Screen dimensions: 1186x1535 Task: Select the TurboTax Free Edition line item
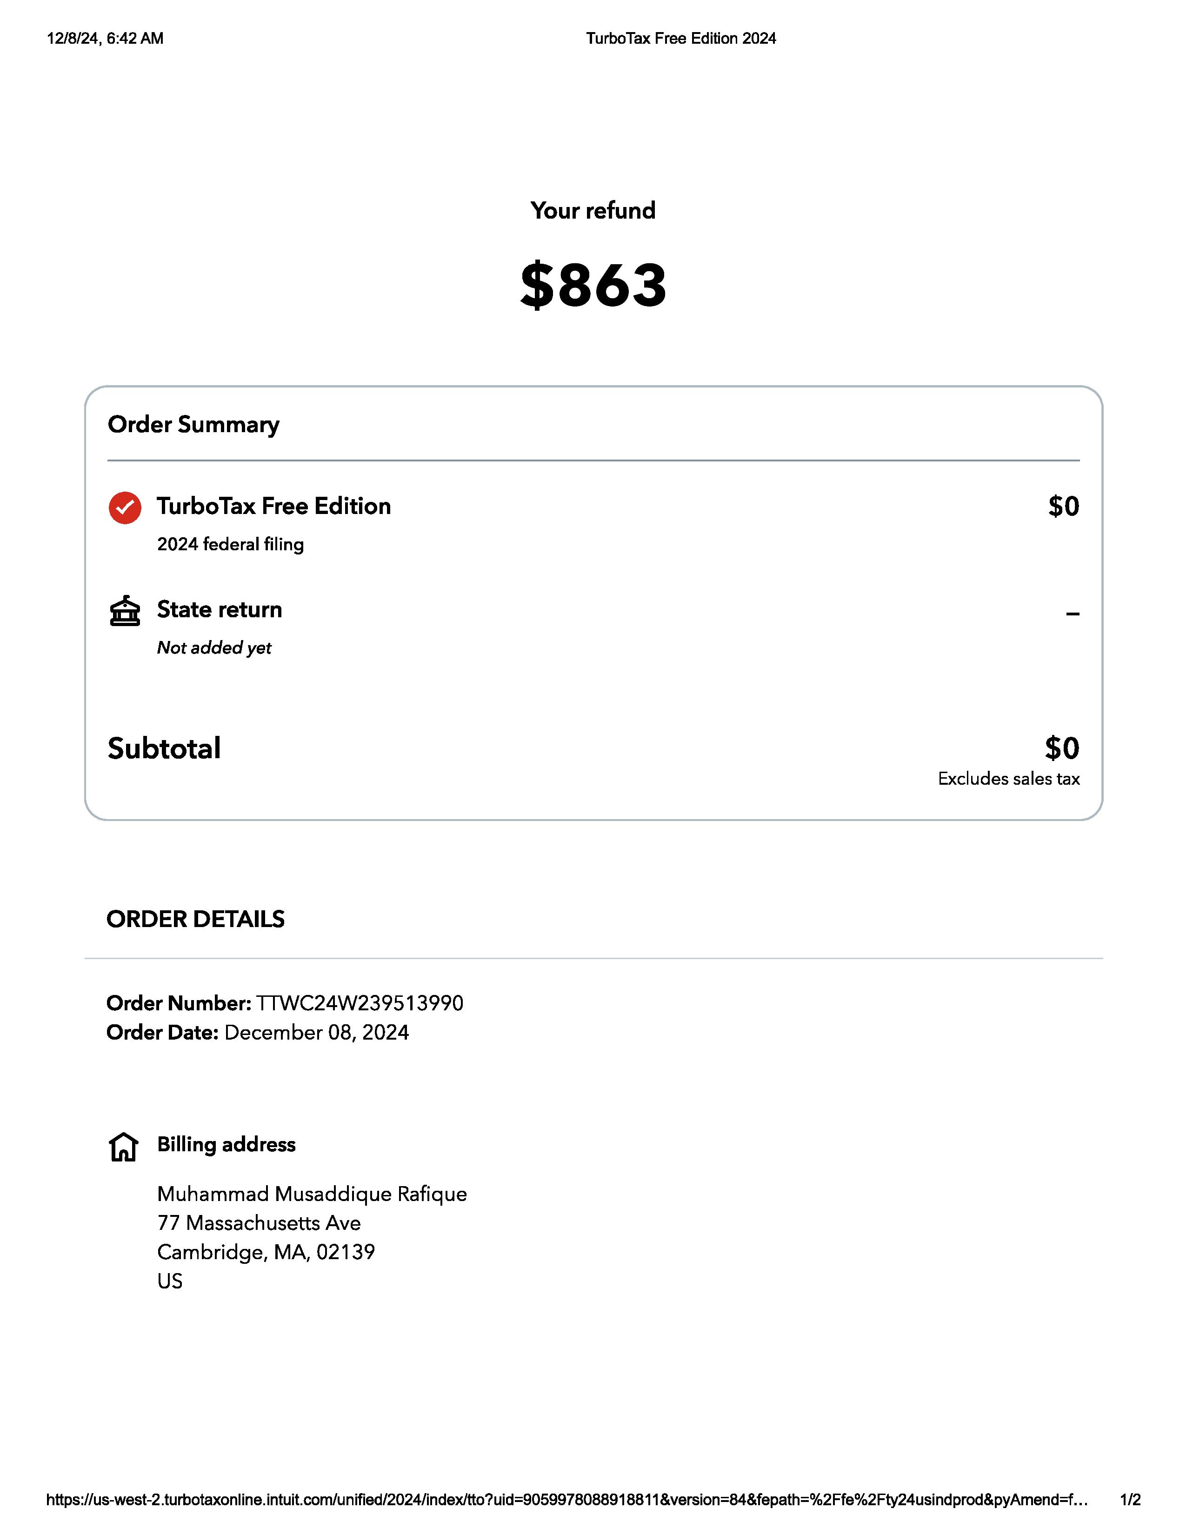[x=273, y=506]
